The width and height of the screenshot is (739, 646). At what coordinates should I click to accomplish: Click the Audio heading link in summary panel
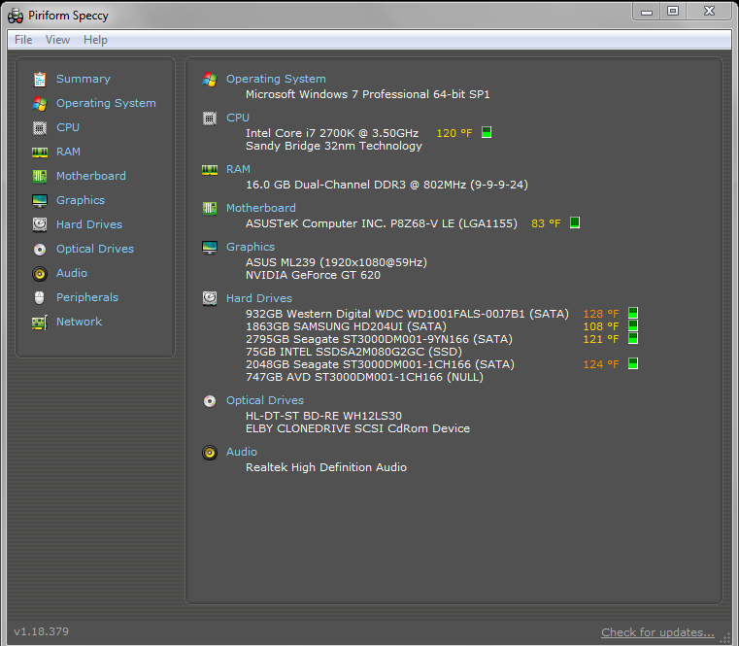241,452
